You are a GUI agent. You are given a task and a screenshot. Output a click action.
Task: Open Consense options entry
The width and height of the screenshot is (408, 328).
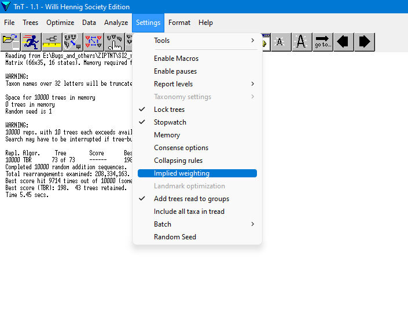(197, 148)
